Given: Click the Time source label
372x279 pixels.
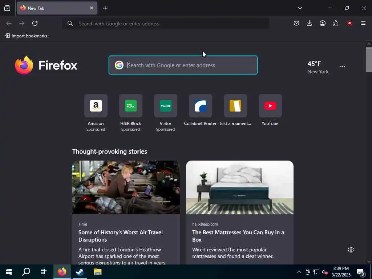Looking at the screenshot, I should [x=83, y=224].
